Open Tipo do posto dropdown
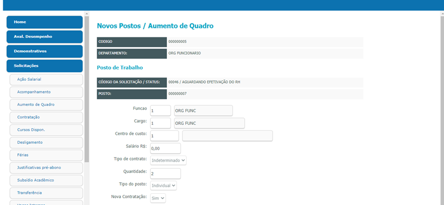This screenshot has width=444, height=205. point(164,186)
